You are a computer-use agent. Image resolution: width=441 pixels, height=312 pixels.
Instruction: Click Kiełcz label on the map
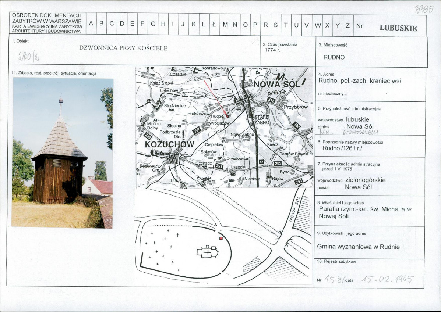coord(272,145)
